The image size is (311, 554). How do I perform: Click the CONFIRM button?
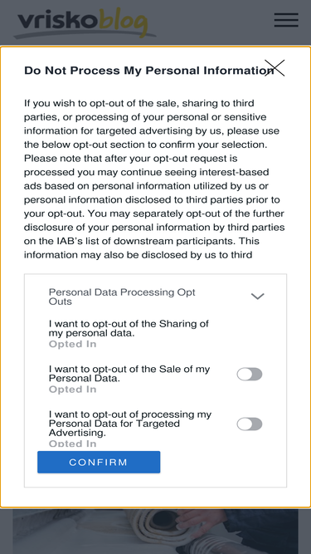99,462
